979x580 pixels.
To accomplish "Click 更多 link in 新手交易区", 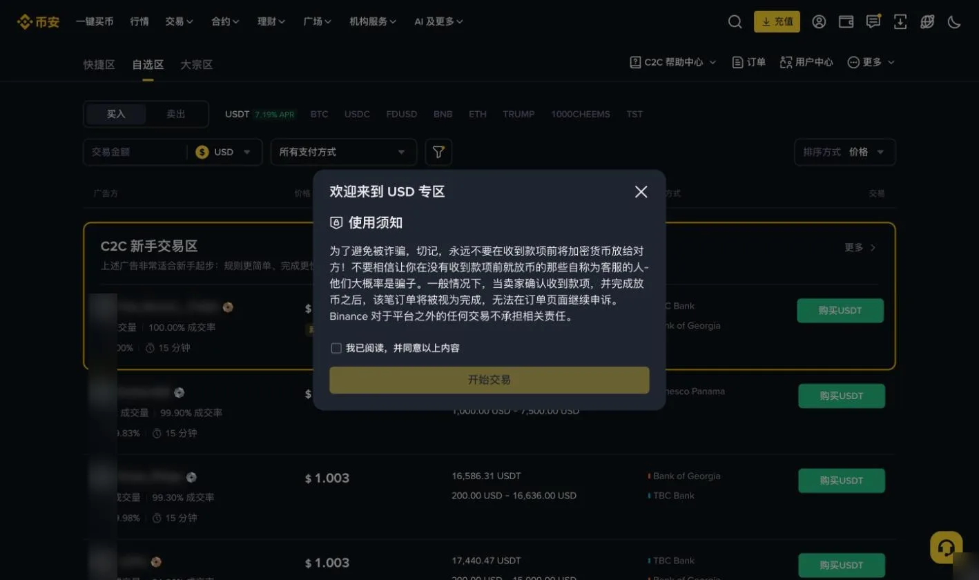I will (x=860, y=247).
